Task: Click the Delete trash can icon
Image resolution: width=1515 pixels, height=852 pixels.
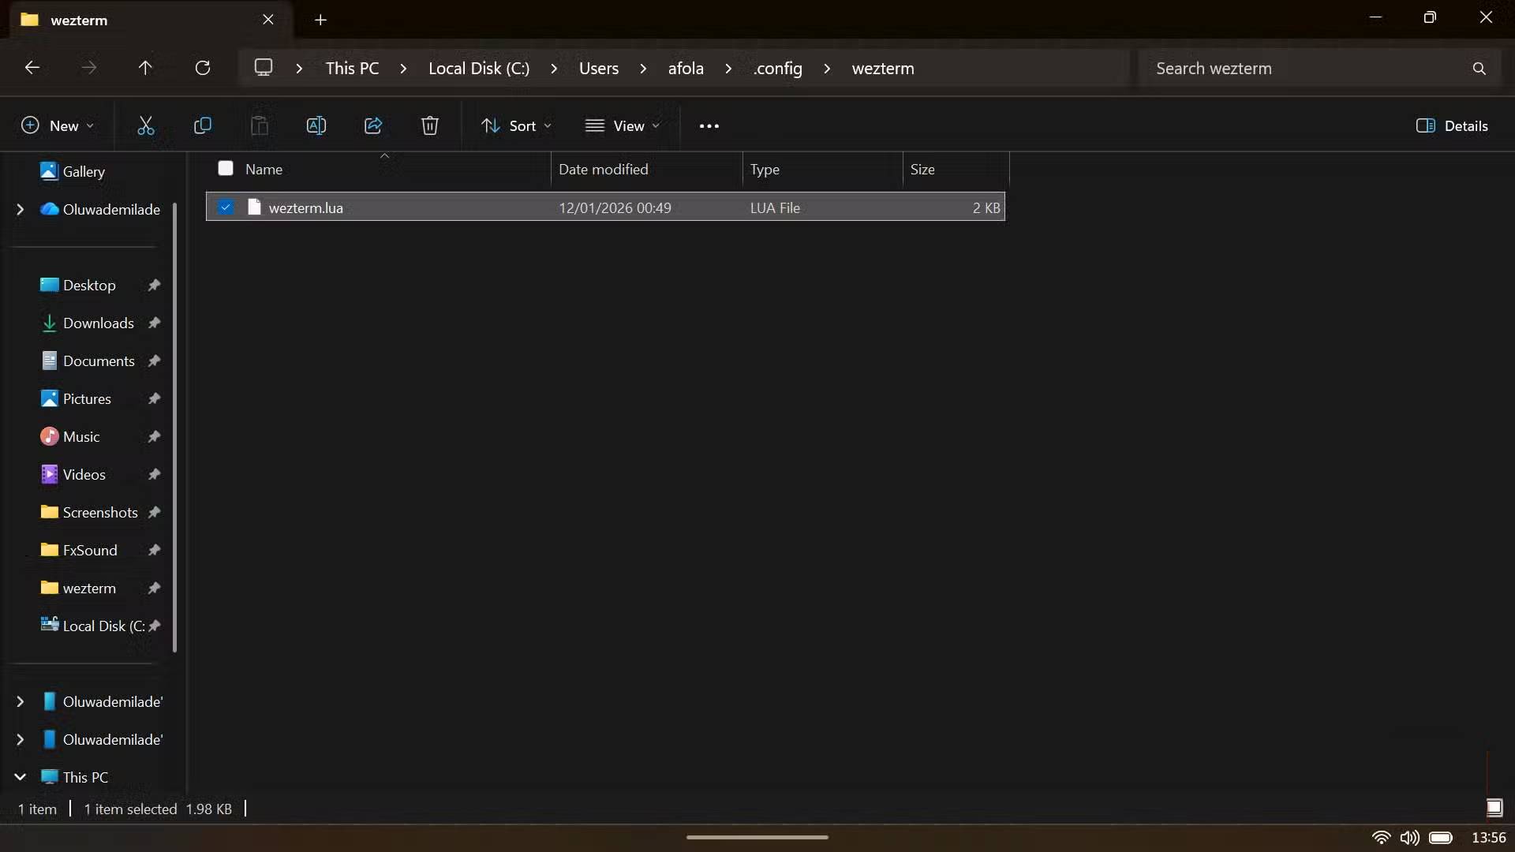Action: (430, 125)
